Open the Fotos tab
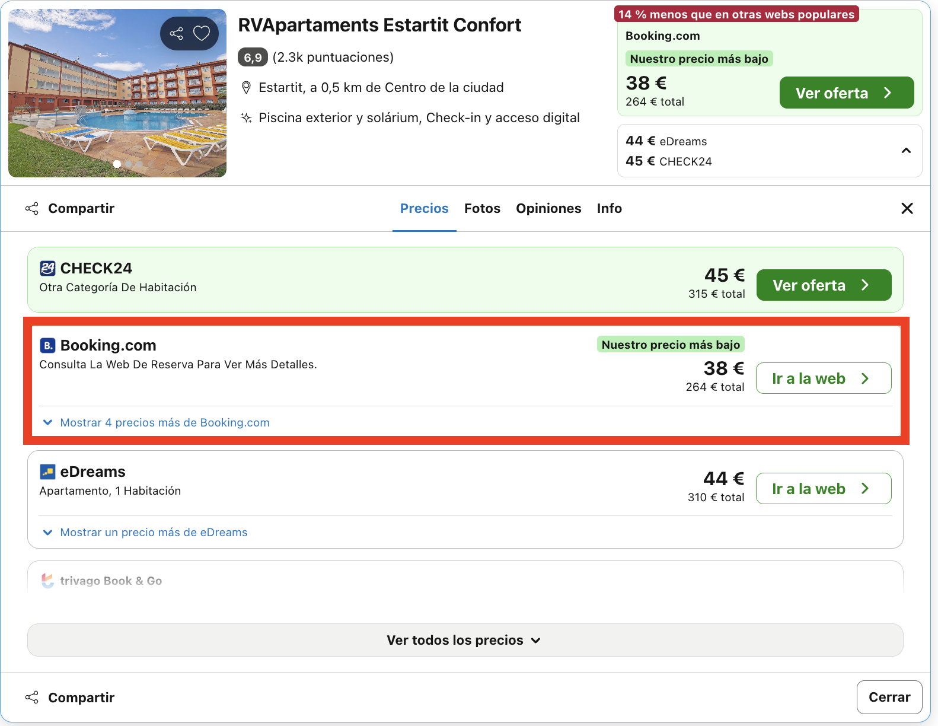The width and height of the screenshot is (938, 726). tap(482, 208)
